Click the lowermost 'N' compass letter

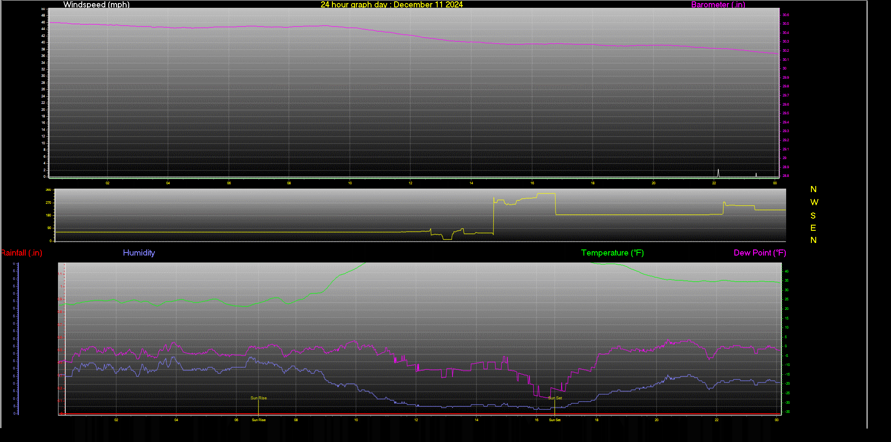pos(813,240)
